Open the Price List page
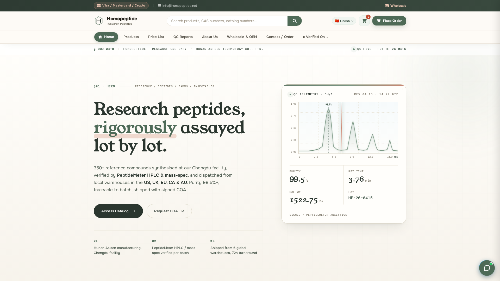 [x=156, y=37]
